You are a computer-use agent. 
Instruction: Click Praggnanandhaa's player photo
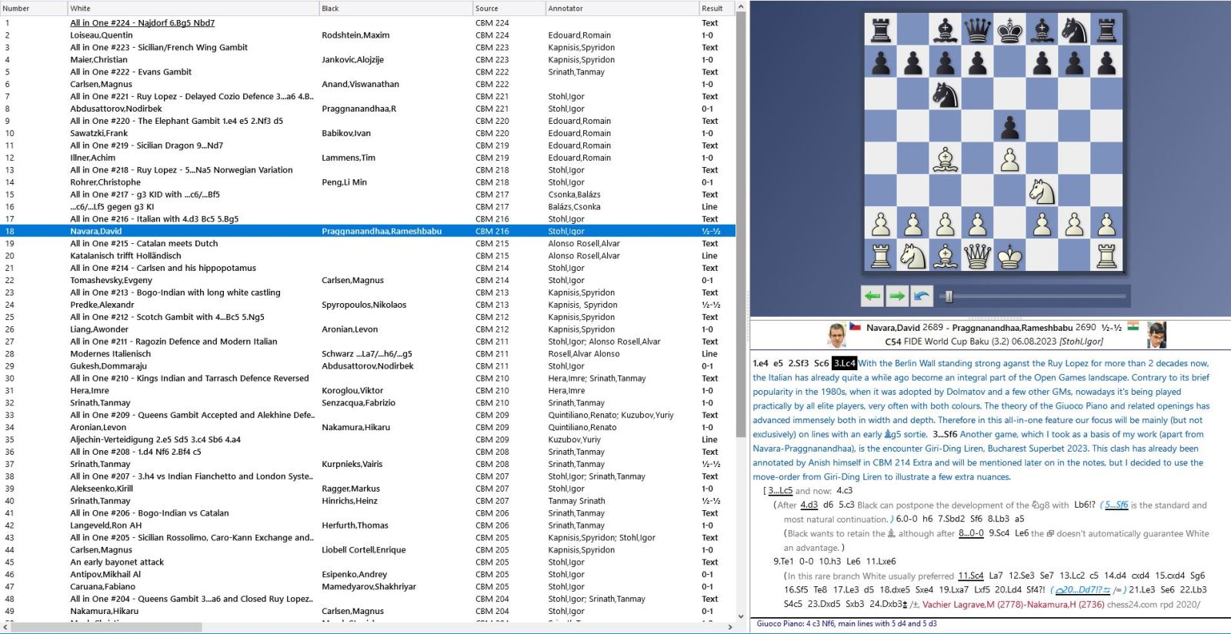[1156, 335]
